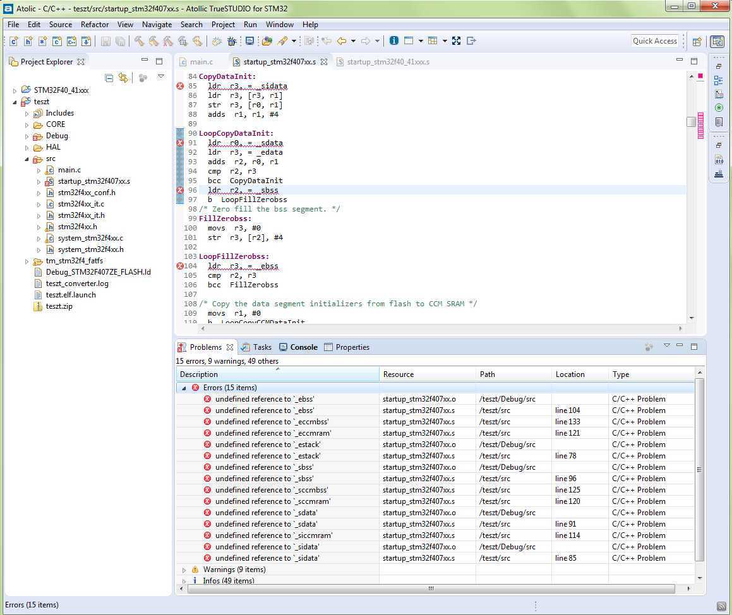Click the New Header File icon
Screen dimensions: 732x615
click(28, 41)
